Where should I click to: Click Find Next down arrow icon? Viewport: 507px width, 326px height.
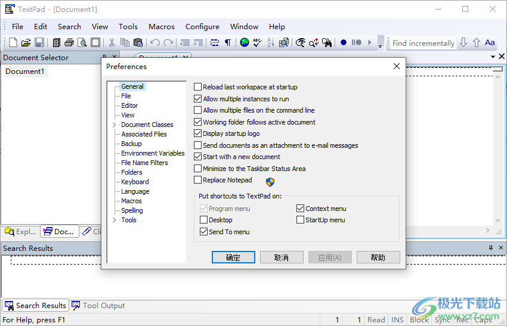(x=463, y=42)
